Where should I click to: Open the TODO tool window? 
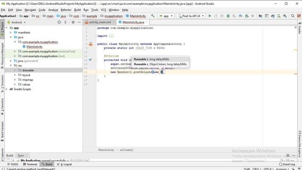click(13, 164)
